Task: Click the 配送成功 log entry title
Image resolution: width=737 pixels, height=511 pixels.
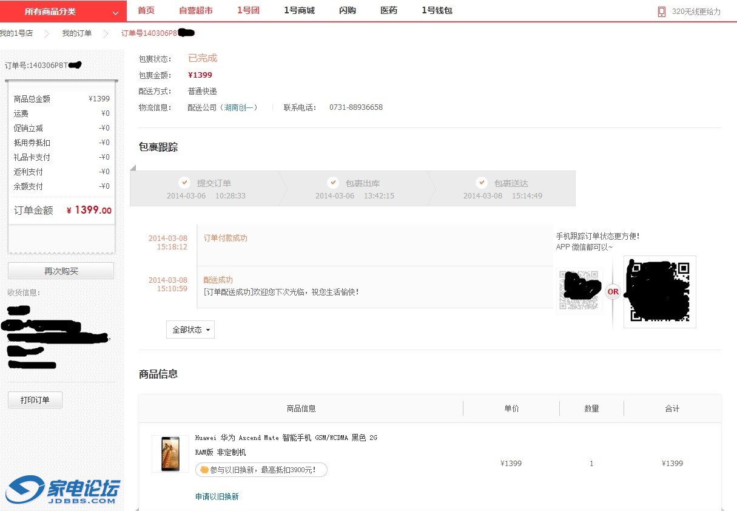Action: [x=218, y=280]
